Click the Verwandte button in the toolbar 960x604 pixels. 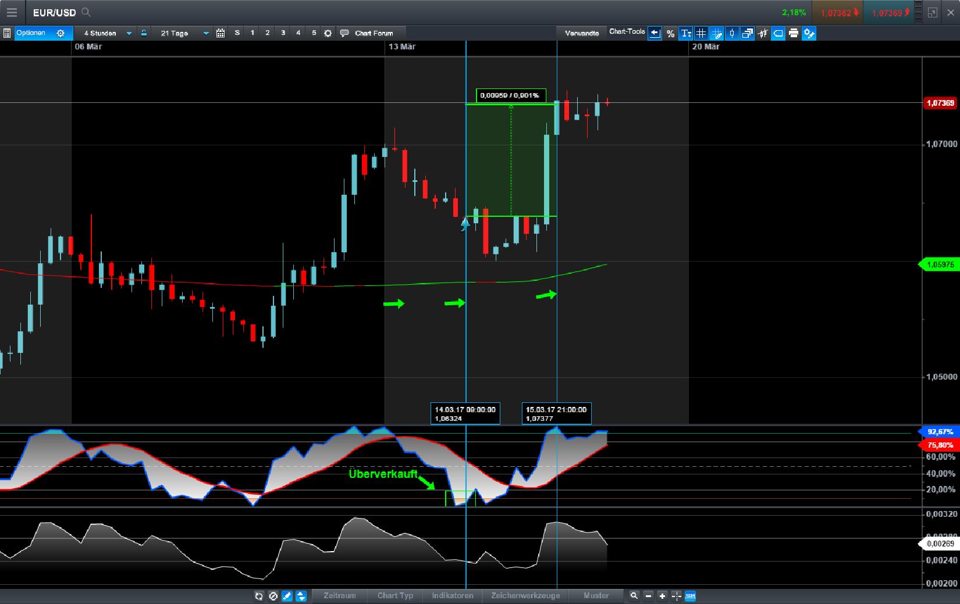(582, 33)
